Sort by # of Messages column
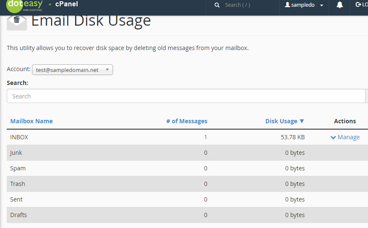 point(187,121)
